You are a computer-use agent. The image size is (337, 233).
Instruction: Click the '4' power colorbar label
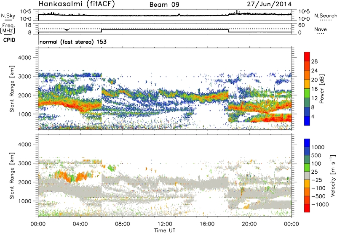[x=313, y=117]
